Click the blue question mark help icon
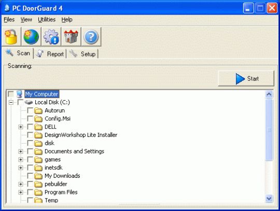Image resolution: width=280 pixels, height=211 pixels. (91, 37)
